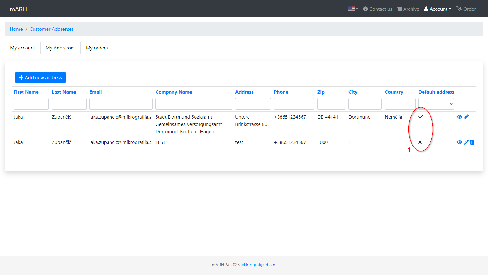Click the Add new address button
The width and height of the screenshot is (488, 275).
tap(41, 77)
